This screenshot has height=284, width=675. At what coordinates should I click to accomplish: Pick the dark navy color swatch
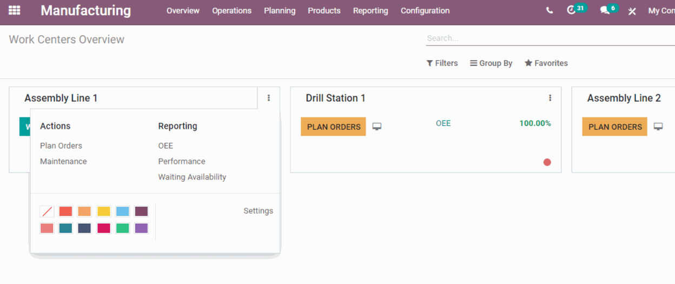[x=84, y=228]
